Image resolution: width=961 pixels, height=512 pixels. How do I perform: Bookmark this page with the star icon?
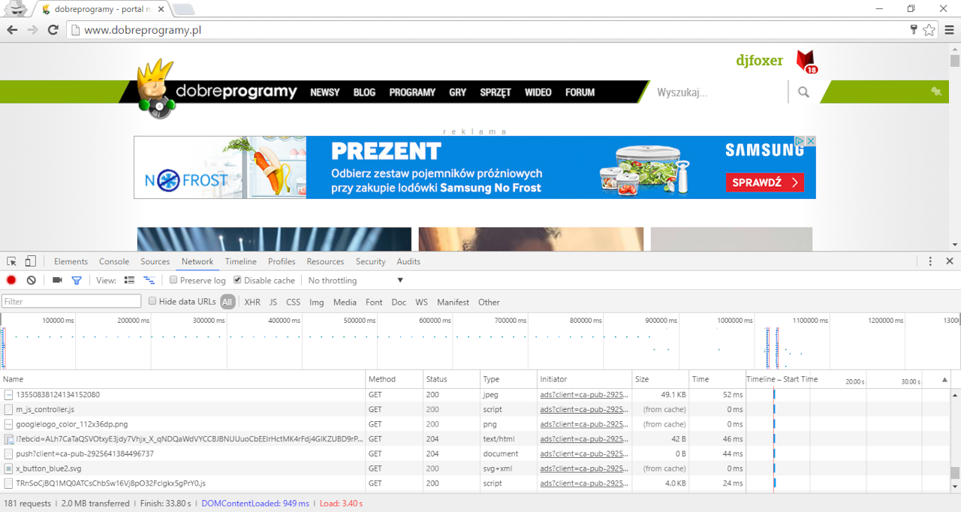click(x=929, y=30)
